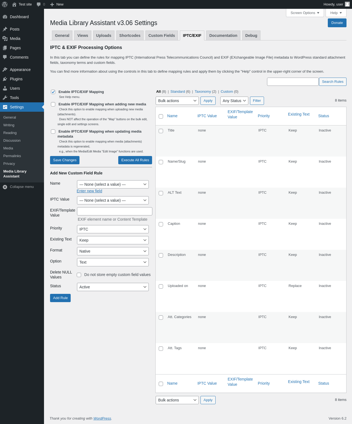Click the WordPress footer link
This screenshot has height=424, width=352.
102,418
